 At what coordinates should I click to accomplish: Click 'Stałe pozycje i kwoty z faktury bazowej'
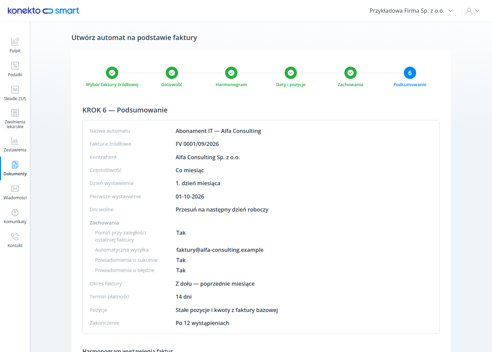(x=227, y=310)
